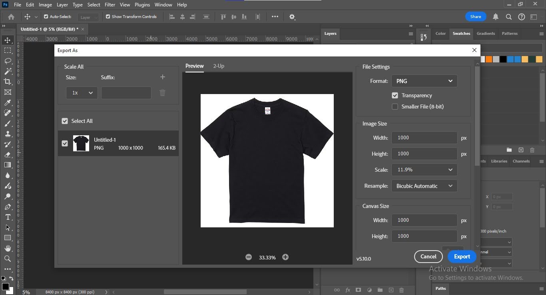
Task: Click the Image Size Width input field
Action: coord(424,138)
